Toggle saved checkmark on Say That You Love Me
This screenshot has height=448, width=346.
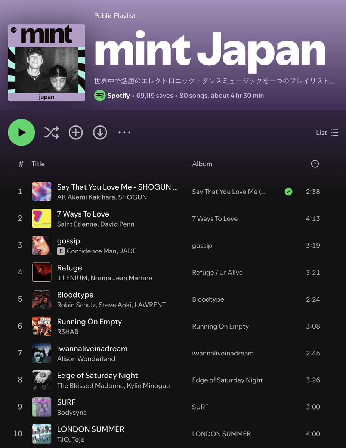tap(288, 192)
